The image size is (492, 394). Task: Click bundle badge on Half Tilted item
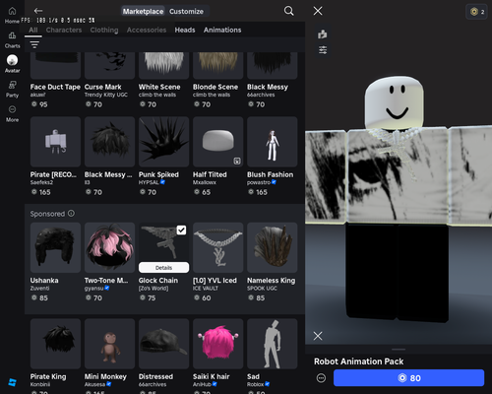tap(237, 161)
